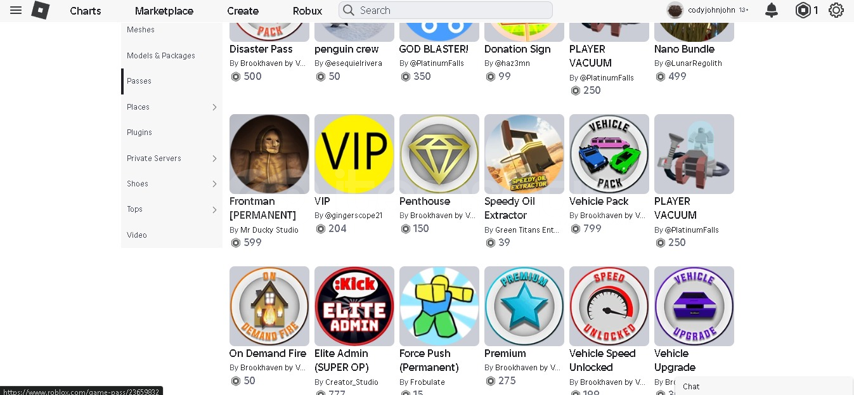
Task: Click the codyjohnjohn profile avatar
Action: [675, 10]
